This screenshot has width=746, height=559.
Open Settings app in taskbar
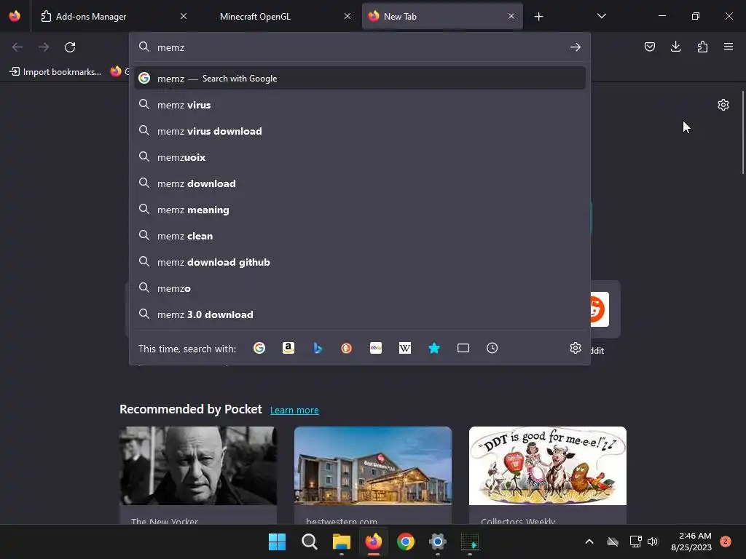coord(438,542)
